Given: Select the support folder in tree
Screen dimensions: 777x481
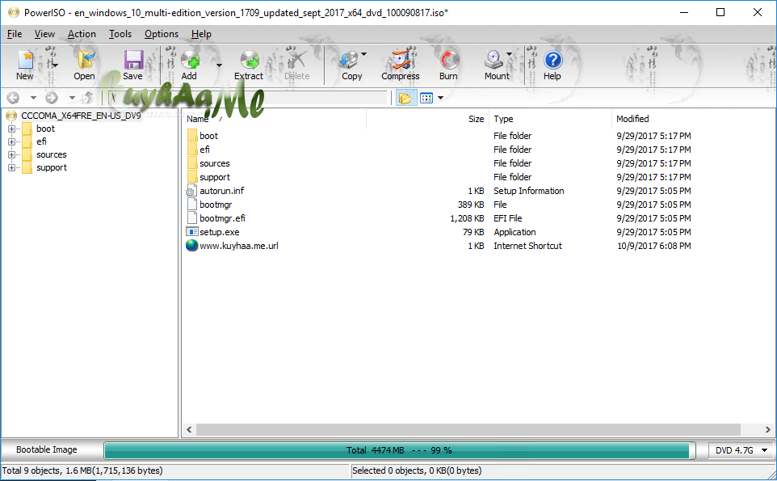Looking at the screenshot, I should point(52,167).
